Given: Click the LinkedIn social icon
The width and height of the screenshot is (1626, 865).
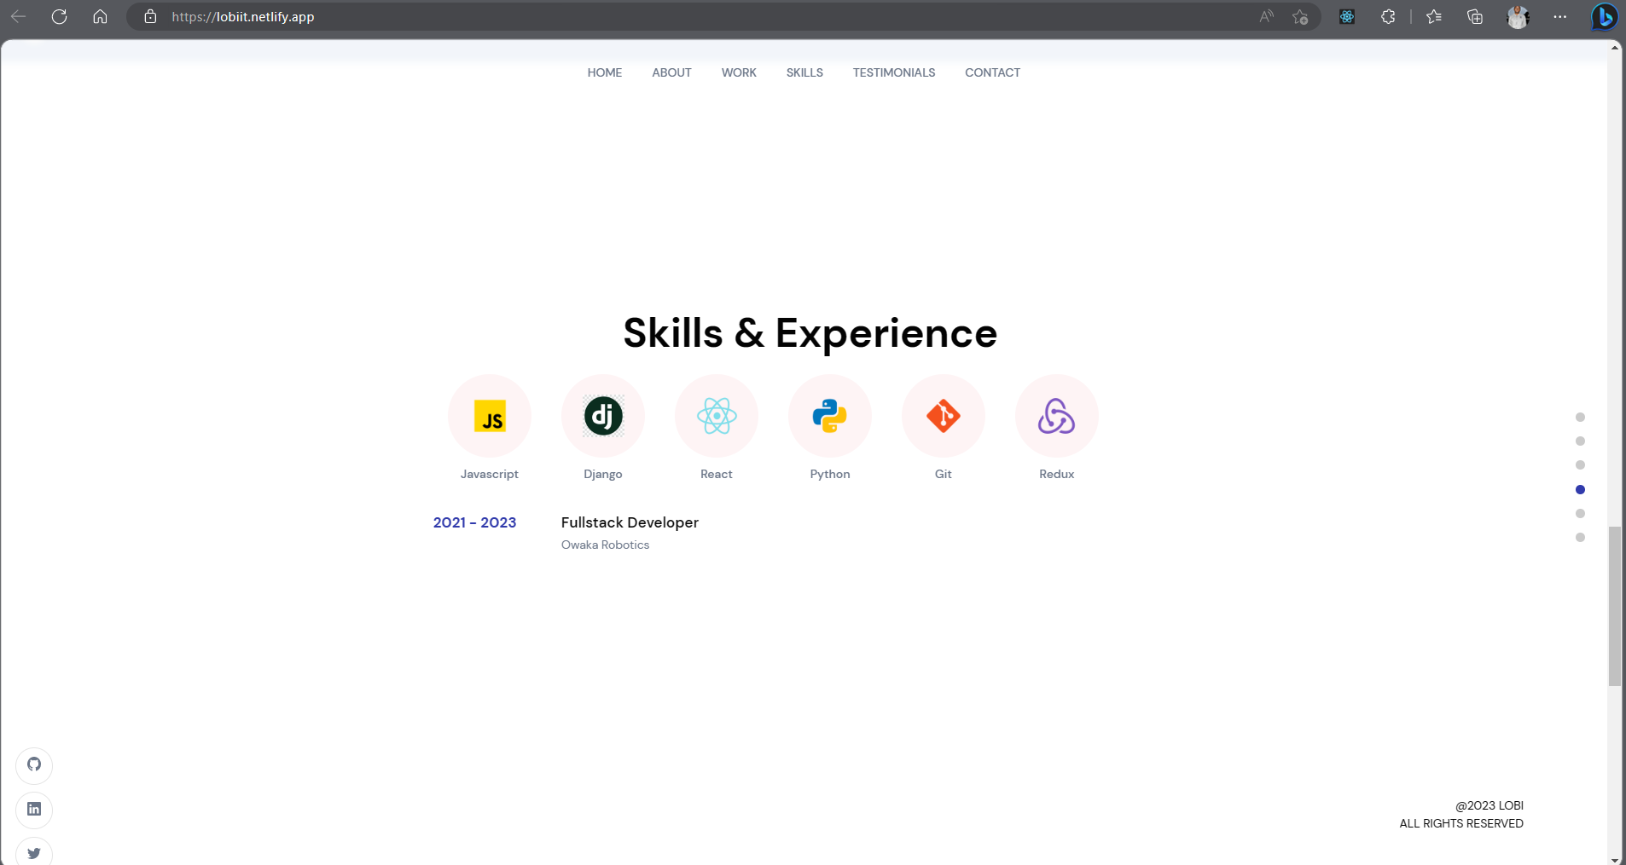Looking at the screenshot, I should (x=34, y=809).
